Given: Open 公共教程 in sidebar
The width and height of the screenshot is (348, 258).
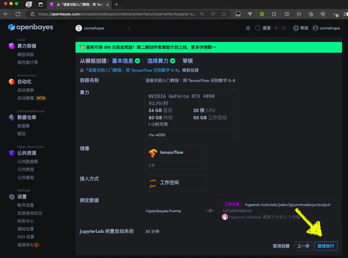Looking at the screenshot, I should [x=26, y=169].
